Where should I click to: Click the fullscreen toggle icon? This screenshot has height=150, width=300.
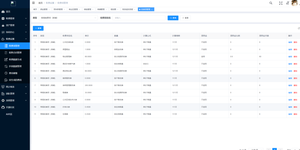281,3
